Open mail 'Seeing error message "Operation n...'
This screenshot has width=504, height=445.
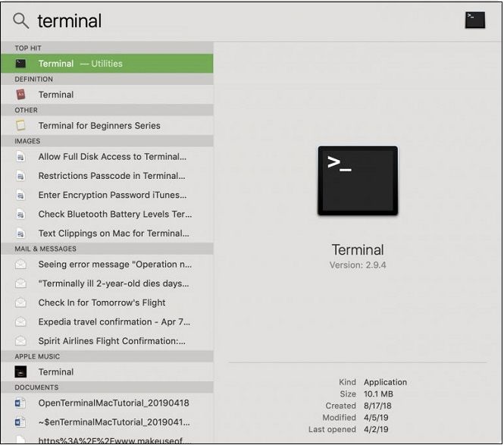click(x=107, y=265)
